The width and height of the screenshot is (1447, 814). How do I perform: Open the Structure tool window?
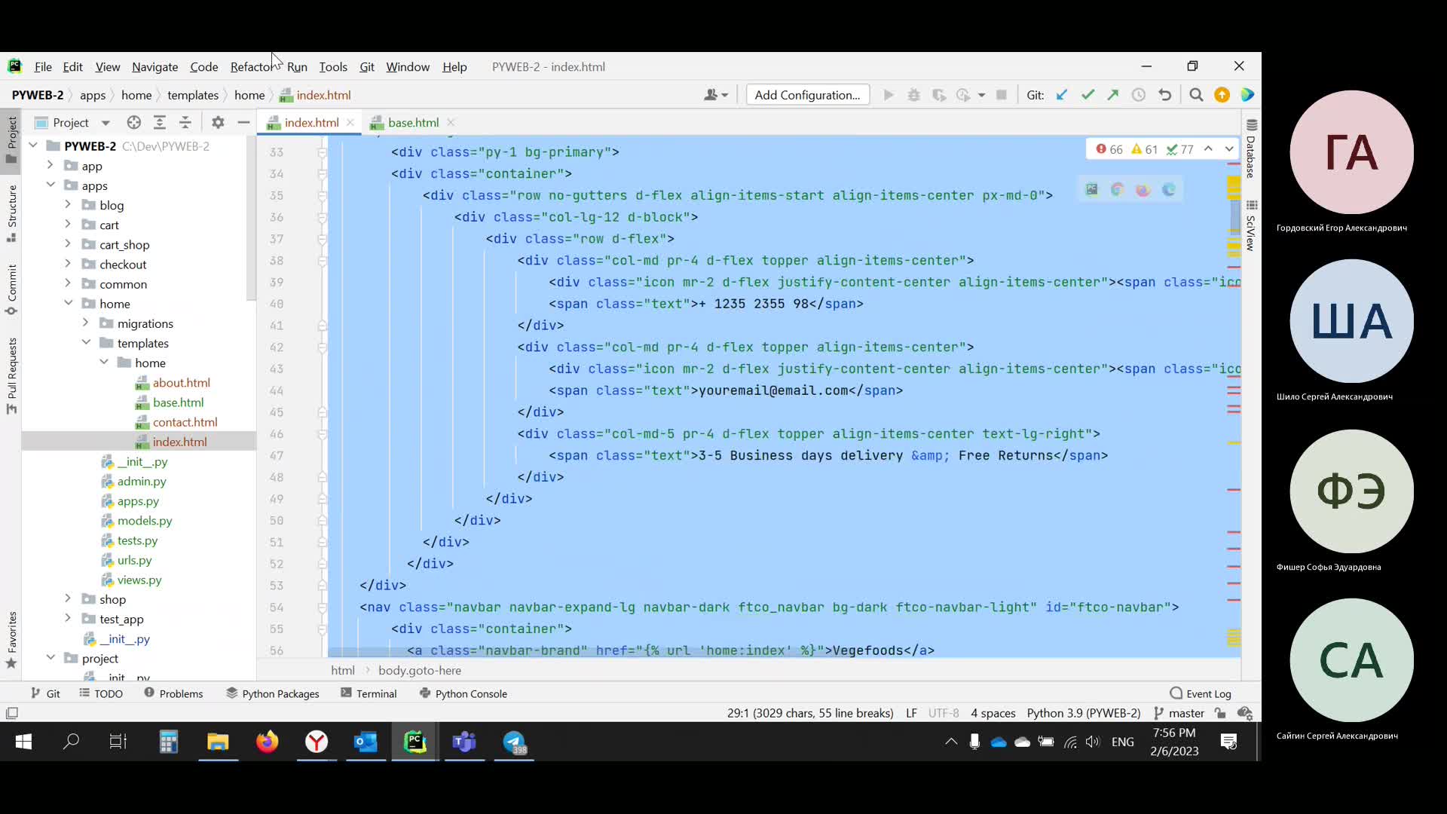point(11,214)
